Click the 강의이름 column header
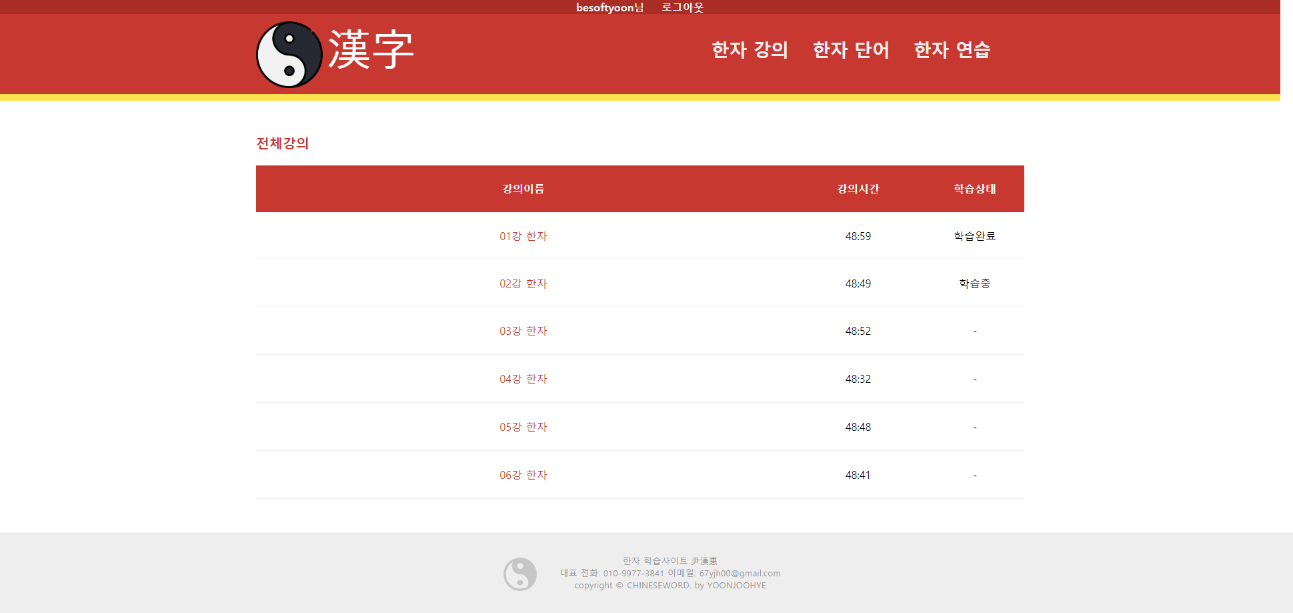 coord(523,189)
